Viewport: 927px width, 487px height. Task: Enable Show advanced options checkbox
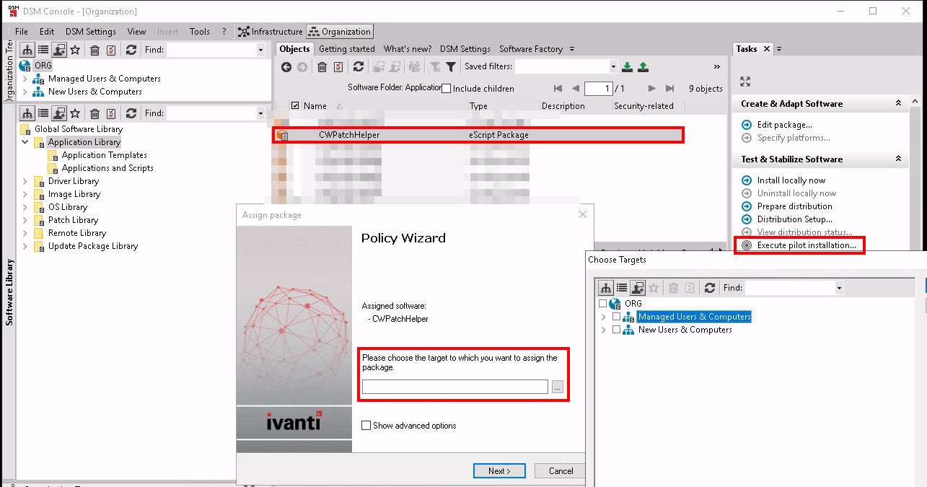pyautogui.click(x=366, y=426)
